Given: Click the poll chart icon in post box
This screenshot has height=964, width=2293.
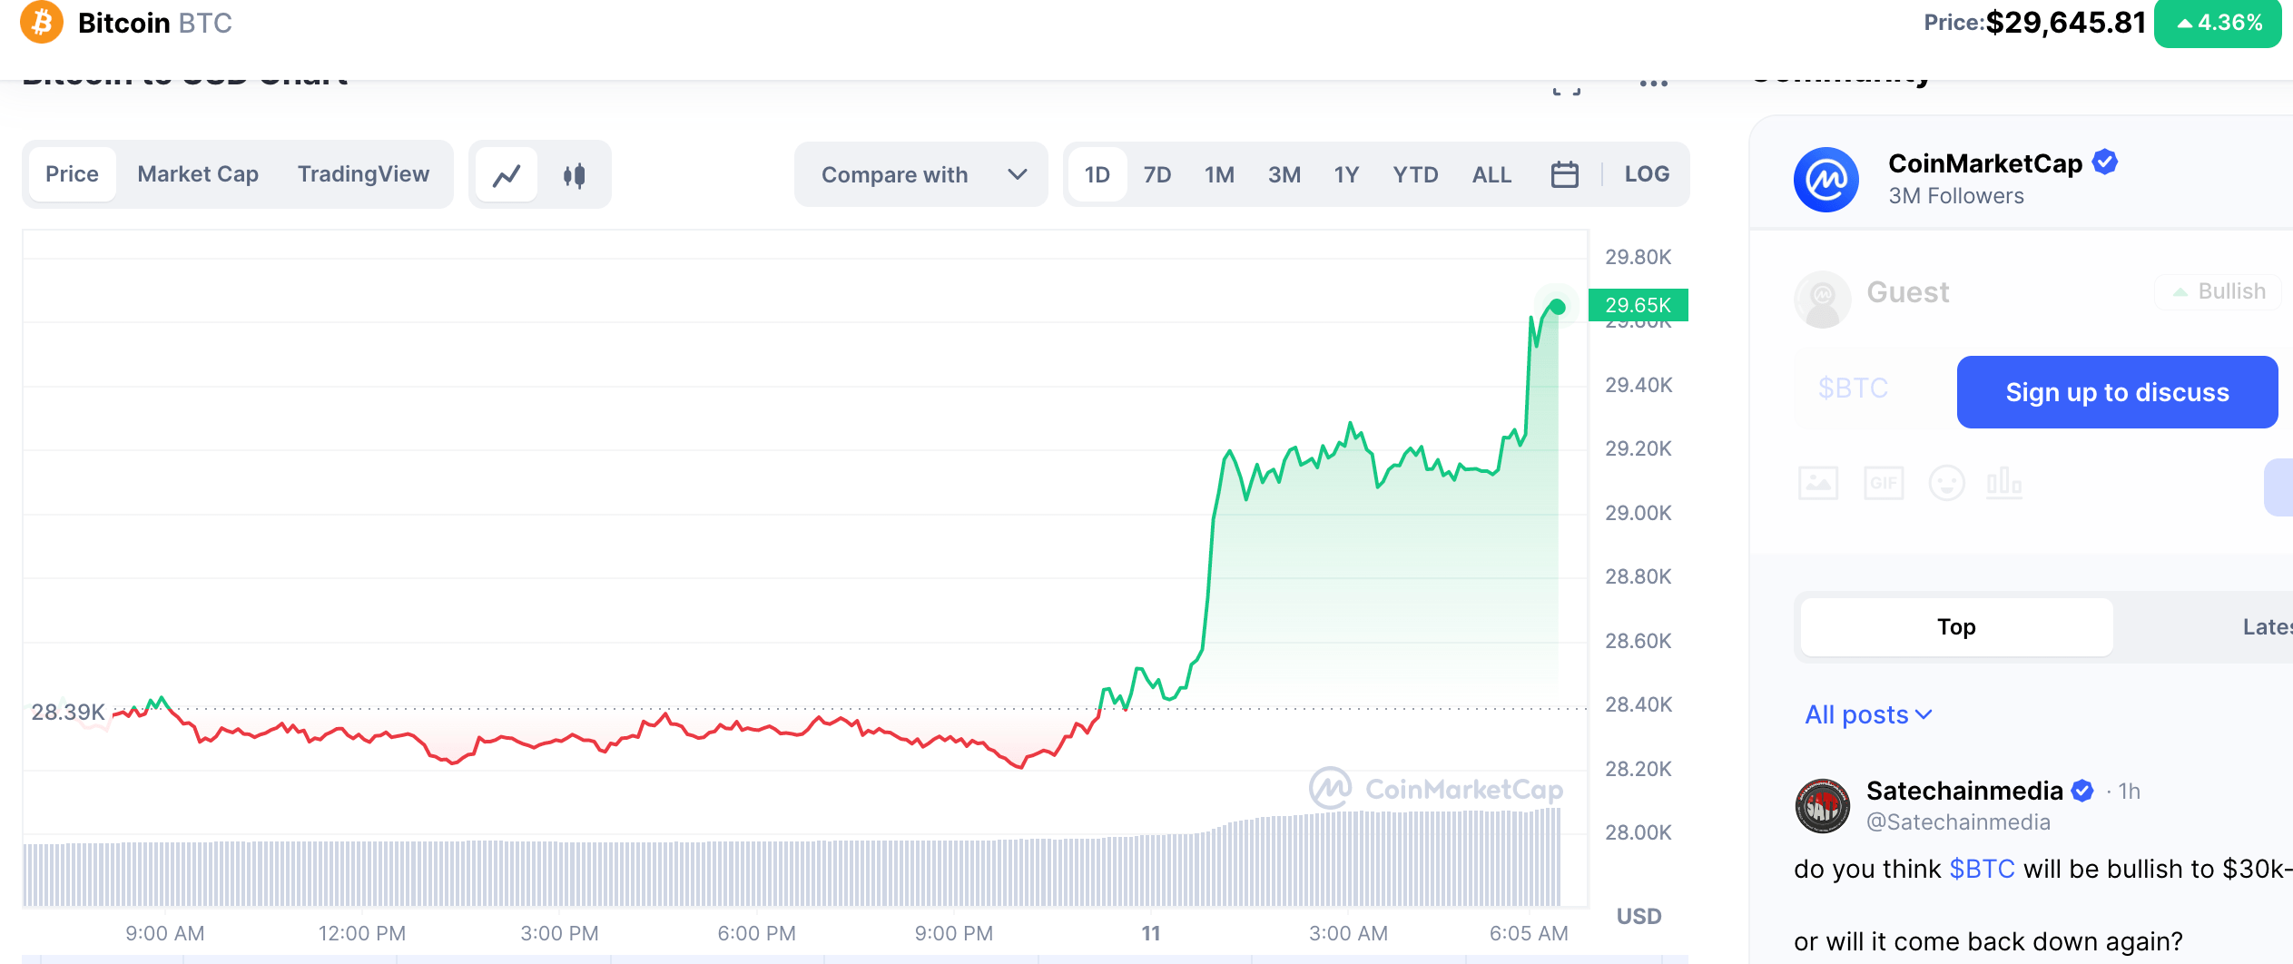Looking at the screenshot, I should click(x=2003, y=483).
